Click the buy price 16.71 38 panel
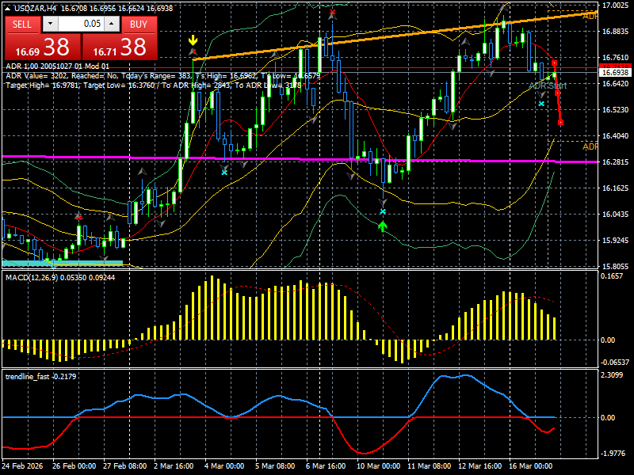This screenshot has height=475, width=634. [120, 47]
